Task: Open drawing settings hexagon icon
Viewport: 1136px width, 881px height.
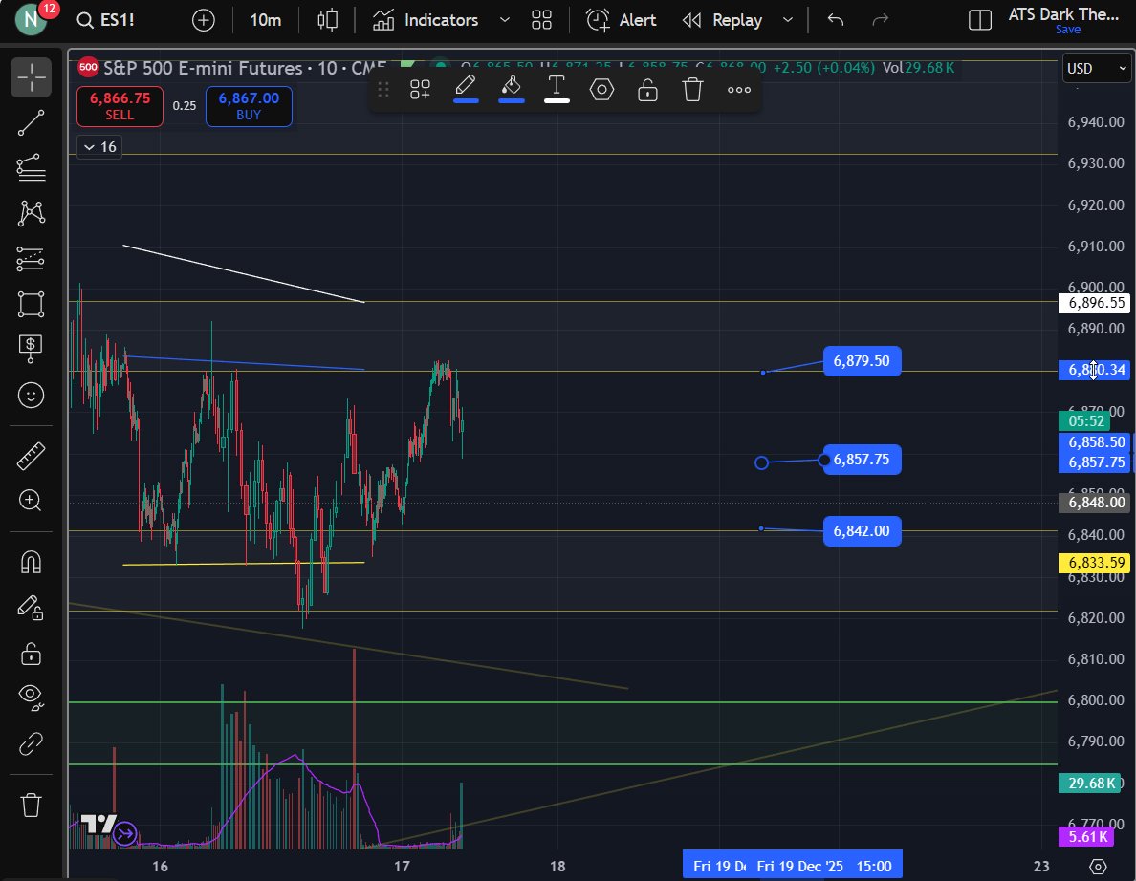Action: (602, 90)
